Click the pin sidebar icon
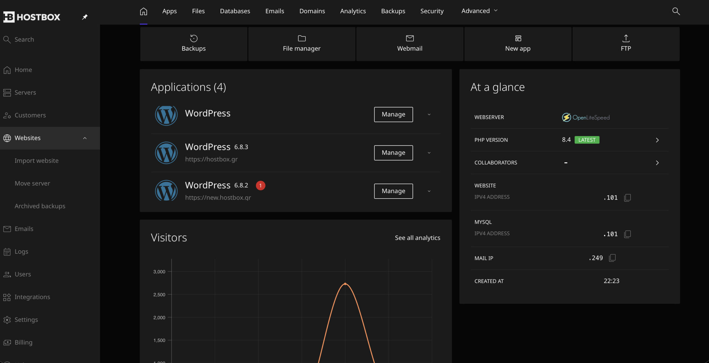 coord(85,17)
